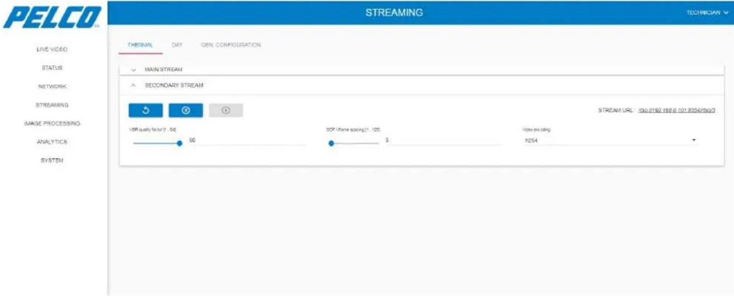Switch to the Gen. Configuration tab
The height and width of the screenshot is (296, 734).
point(231,45)
